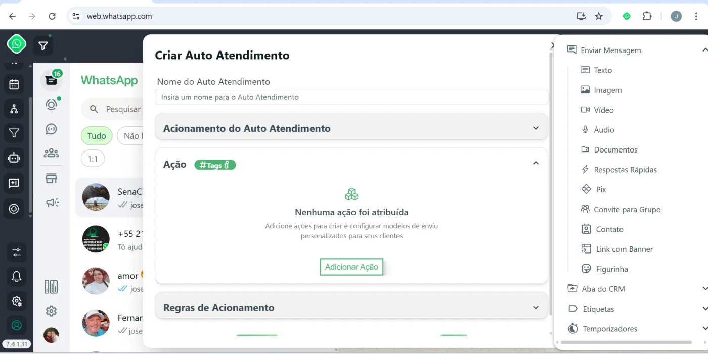Open the WhatsApp settings gear icon
The height and width of the screenshot is (354, 708).
click(x=51, y=311)
